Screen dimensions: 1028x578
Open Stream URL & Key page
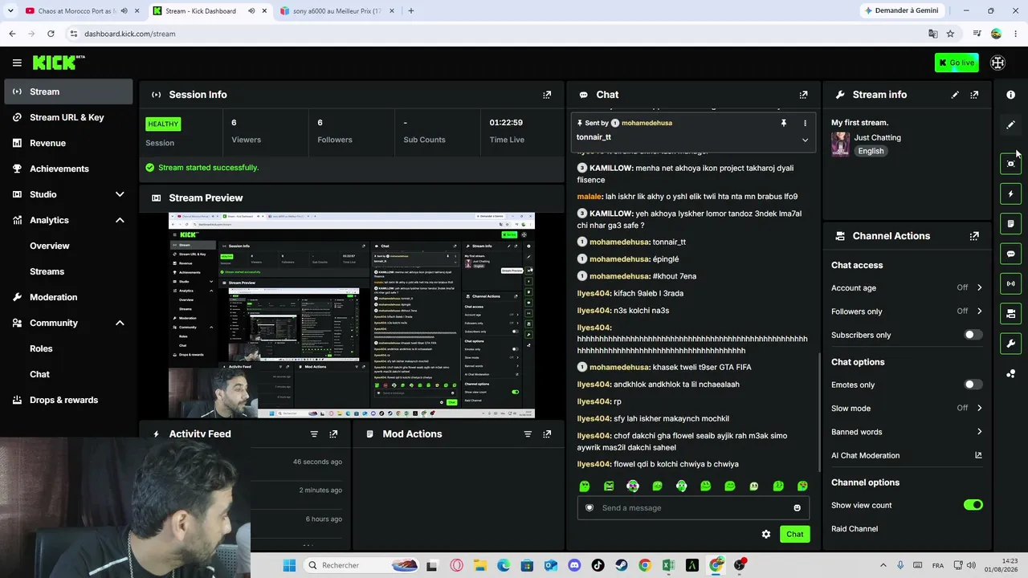(68, 117)
